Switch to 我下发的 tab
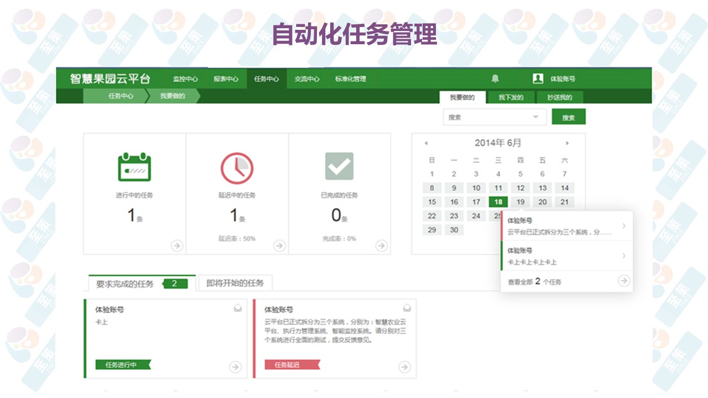Screen dimensions: 708x398 (x=511, y=97)
